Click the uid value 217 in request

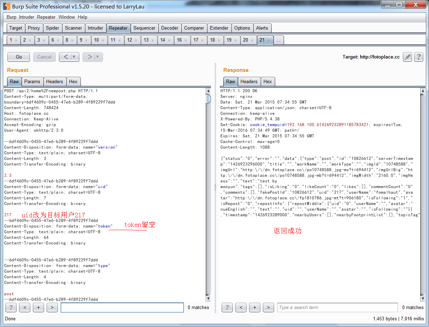point(8,215)
